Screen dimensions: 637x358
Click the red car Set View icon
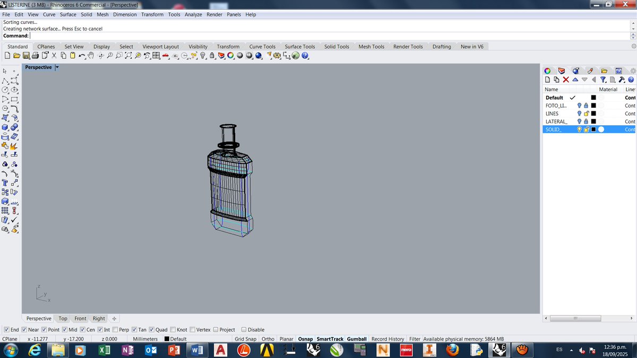point(166,55)
